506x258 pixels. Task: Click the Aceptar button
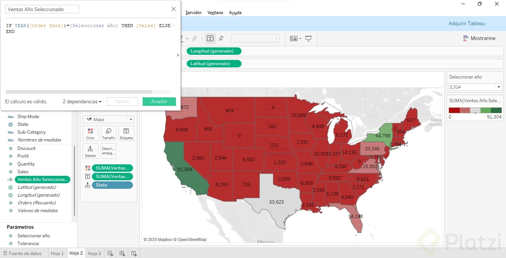click(159, 101)
